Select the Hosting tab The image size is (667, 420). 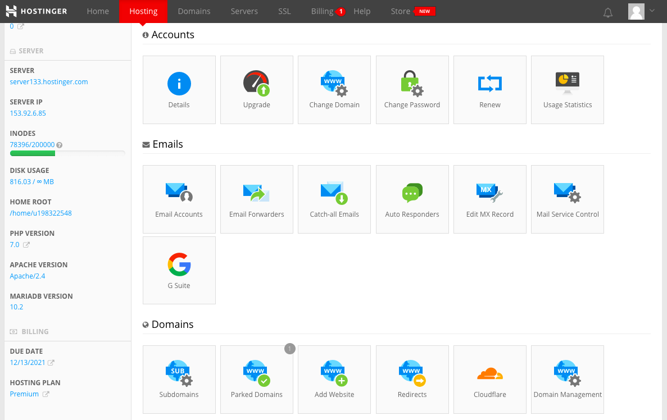(143, 11)
